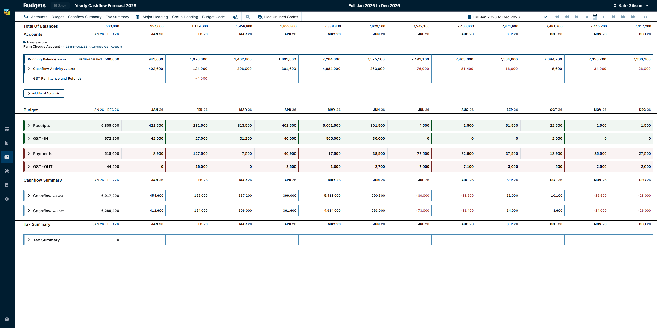The height and width of the screenshot is (328, 657).
Task: Open the document reports icon in sidebar
Action: 7,185
